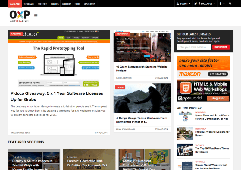
Task: Click the red Giveaways category tag
Action: tap(16, 34)
